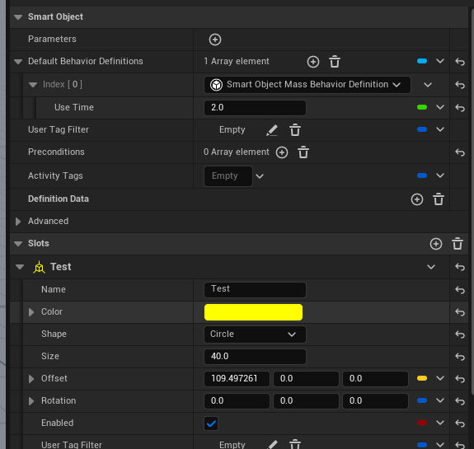
Task: Edit the User Tag Filter with pencil icon
Action: 272,130
